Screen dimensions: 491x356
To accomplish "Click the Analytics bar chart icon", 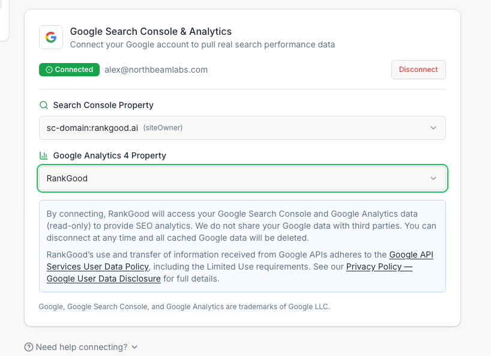I will click(x=44, y=155).
